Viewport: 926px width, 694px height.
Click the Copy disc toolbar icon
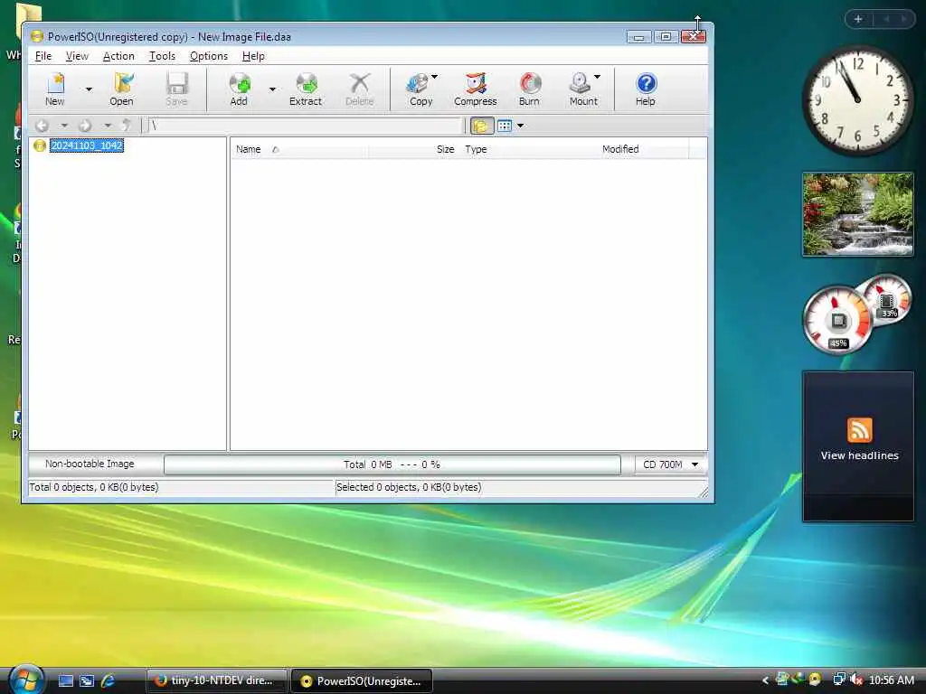[x=420, y=89]
